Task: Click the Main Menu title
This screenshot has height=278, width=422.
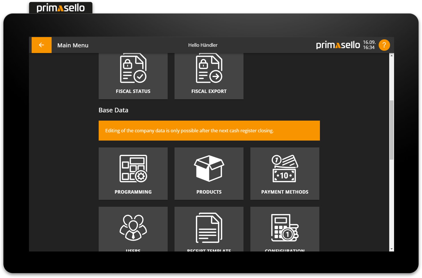Action: point(73,45)
